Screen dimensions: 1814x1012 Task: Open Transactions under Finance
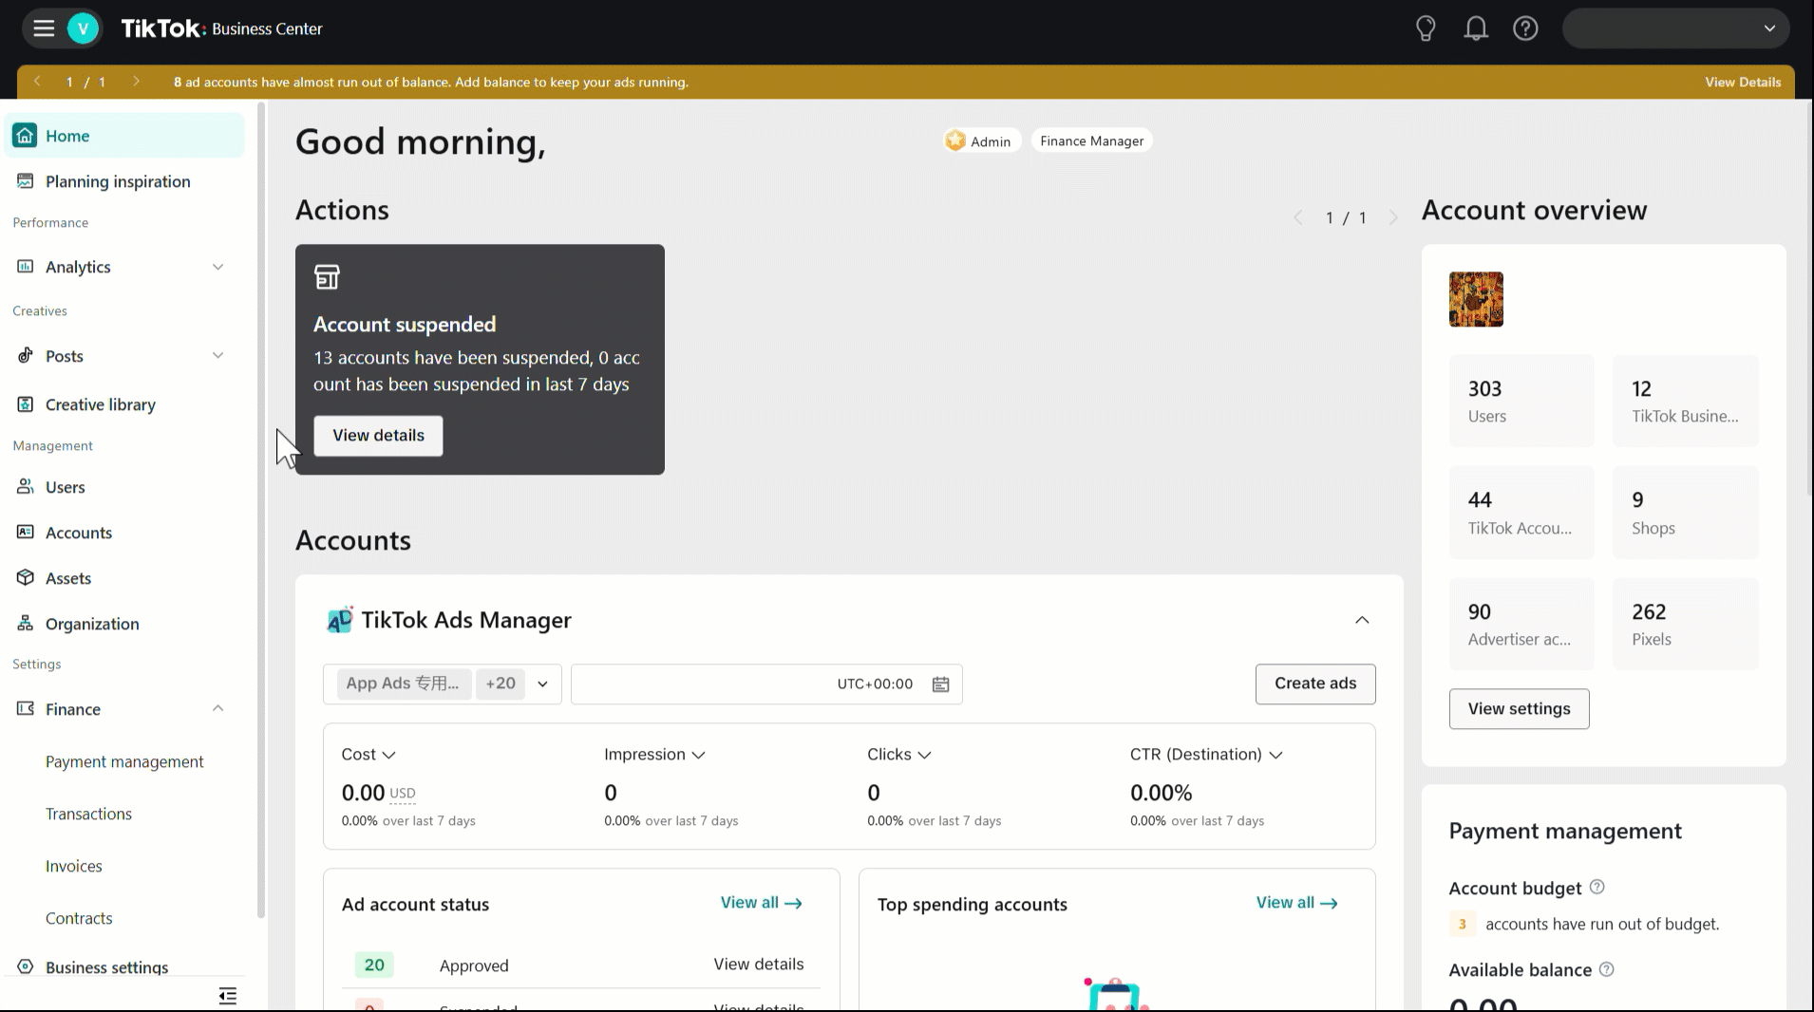[x=88, y=813]
